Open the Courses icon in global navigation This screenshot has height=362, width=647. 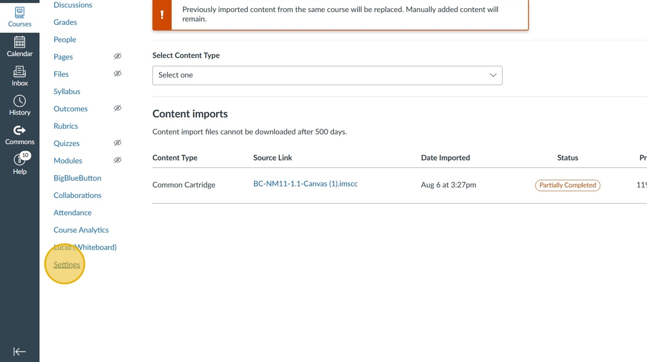click(20, 13)
